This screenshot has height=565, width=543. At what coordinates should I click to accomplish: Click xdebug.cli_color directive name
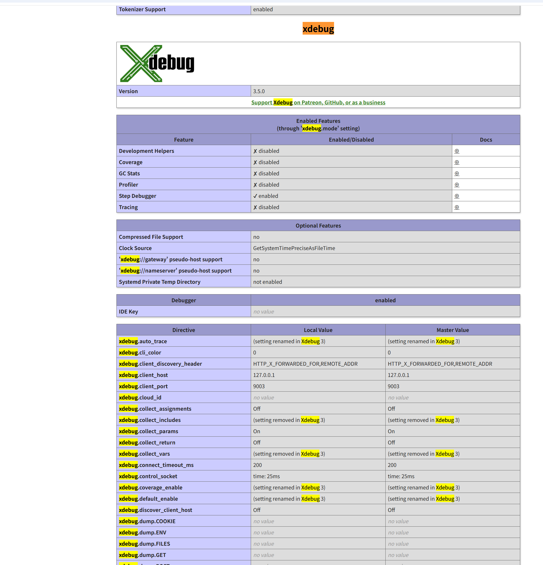click(140, 352)
